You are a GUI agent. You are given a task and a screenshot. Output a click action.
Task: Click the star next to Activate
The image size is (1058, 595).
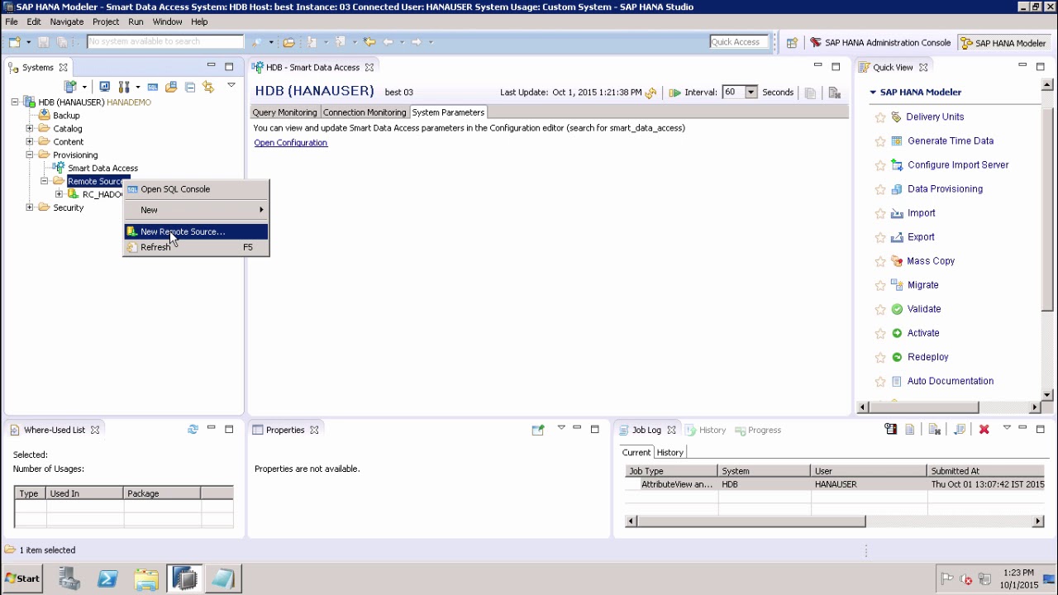click(880, 334)
